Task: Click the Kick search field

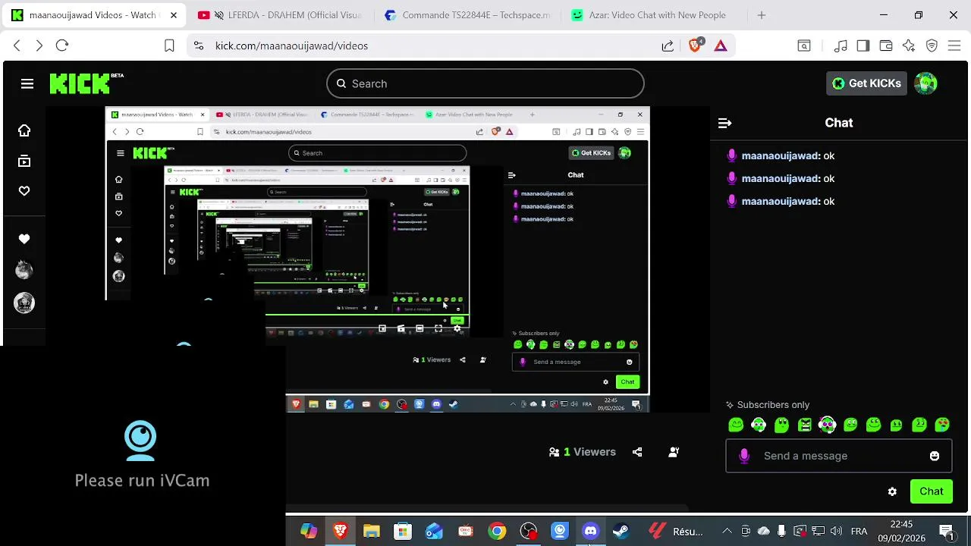Action: click(485, 83)
